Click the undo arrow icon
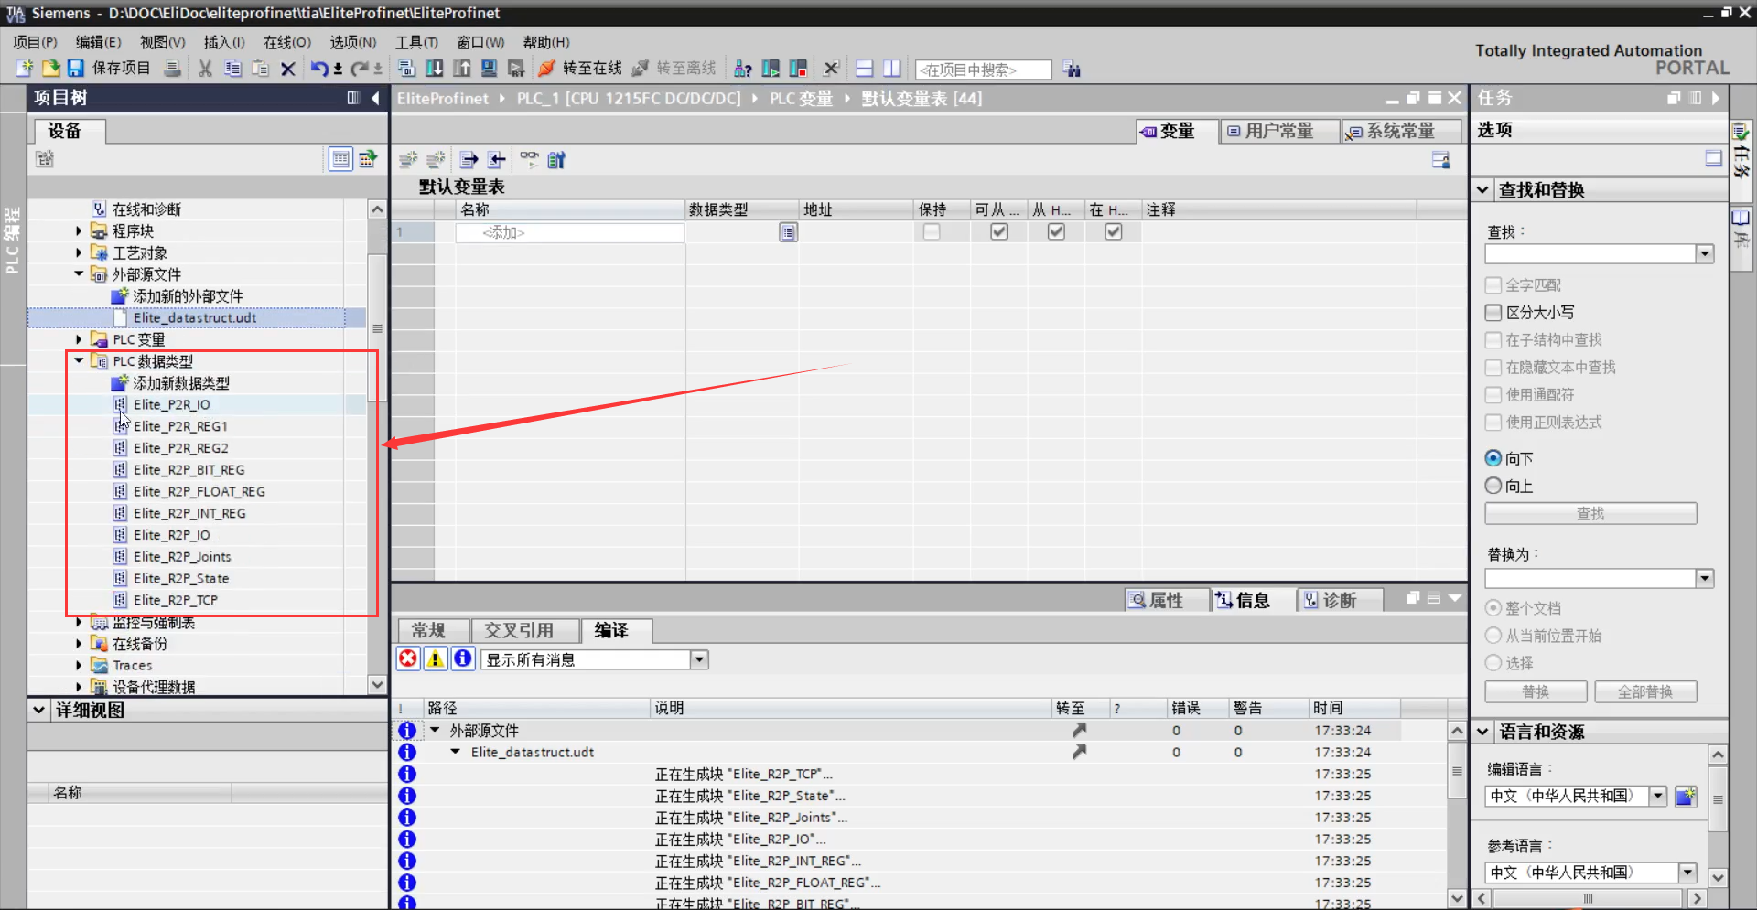This screenshot has width=1757, height=910. click(x=318, y=69)
